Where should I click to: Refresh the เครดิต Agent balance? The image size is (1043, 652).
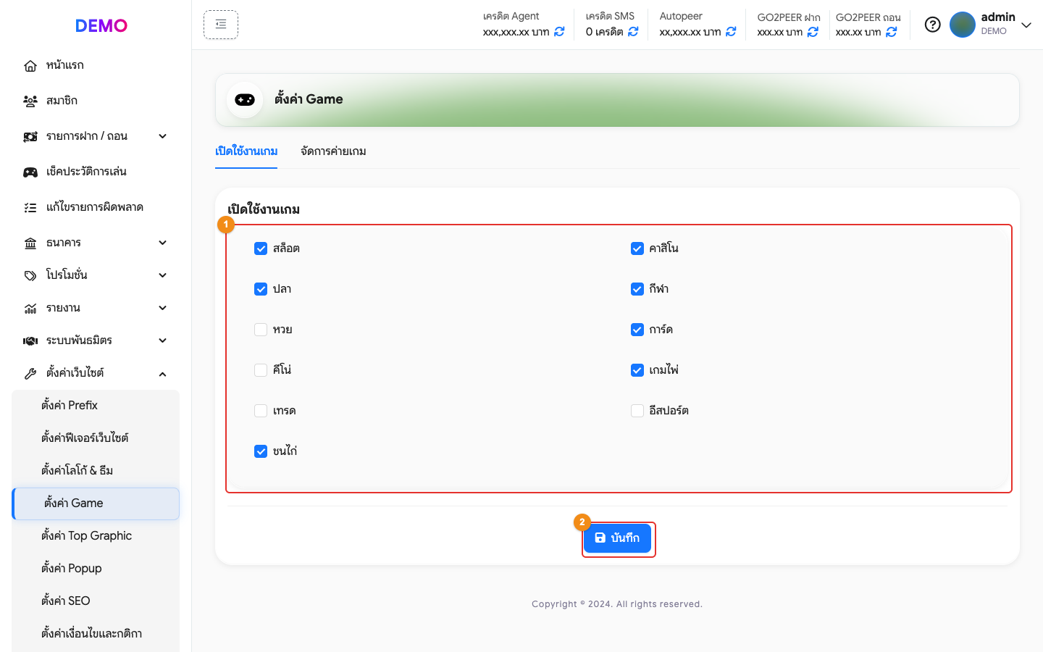tap(559, 32)
